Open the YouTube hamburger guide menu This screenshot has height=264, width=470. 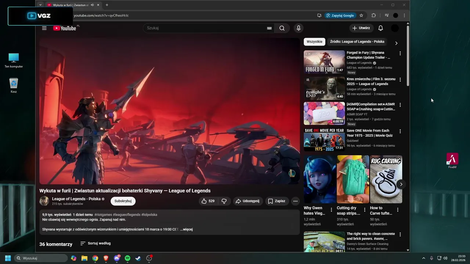click(x=44, y=28)
